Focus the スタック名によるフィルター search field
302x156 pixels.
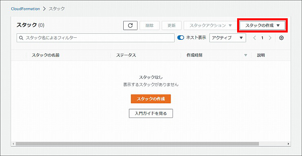click(95, 38)
